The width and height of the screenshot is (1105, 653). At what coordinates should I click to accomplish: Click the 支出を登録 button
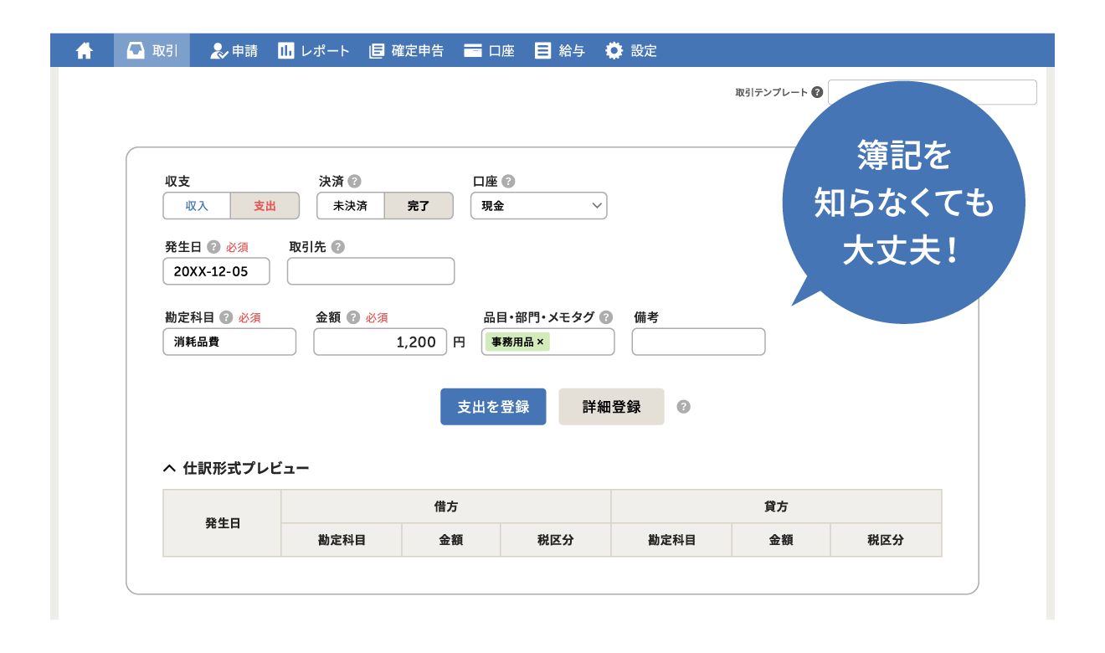point(493,407)
